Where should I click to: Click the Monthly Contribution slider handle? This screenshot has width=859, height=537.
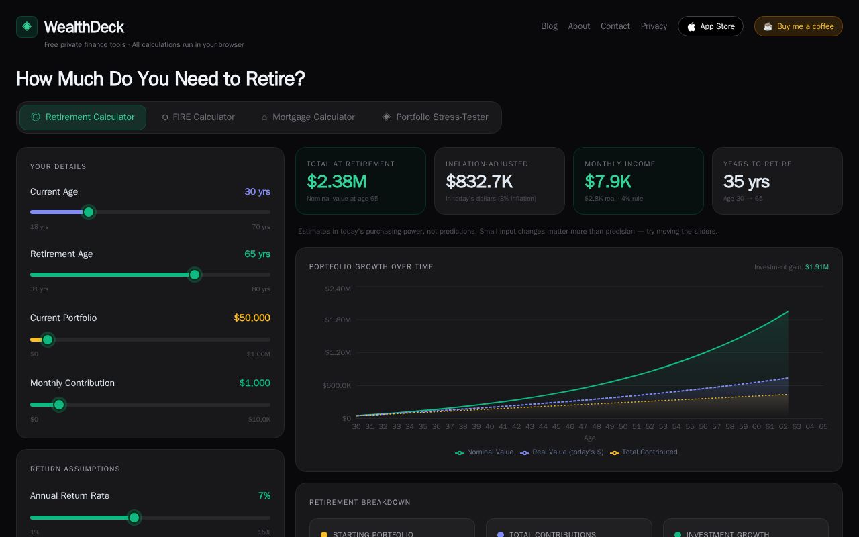pos(59,405)
